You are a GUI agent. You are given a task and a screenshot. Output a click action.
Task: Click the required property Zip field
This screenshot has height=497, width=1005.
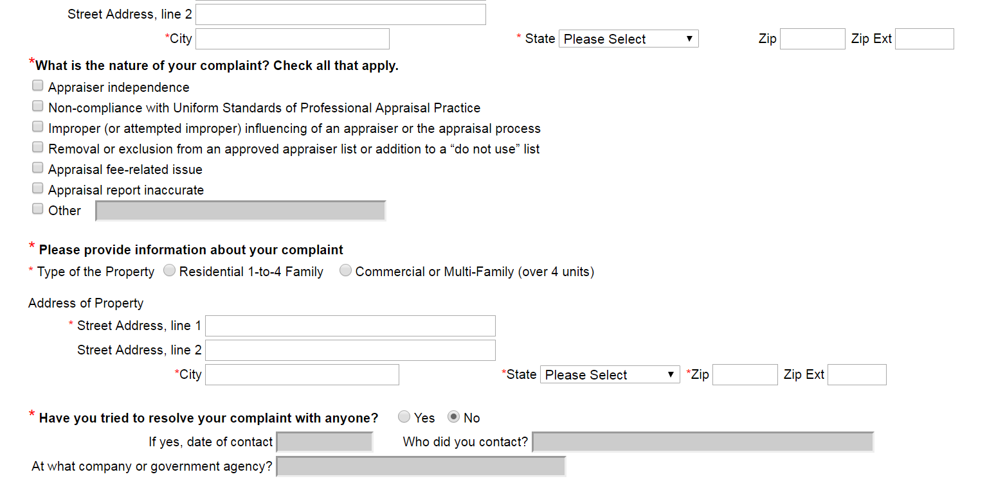(745, 374)
